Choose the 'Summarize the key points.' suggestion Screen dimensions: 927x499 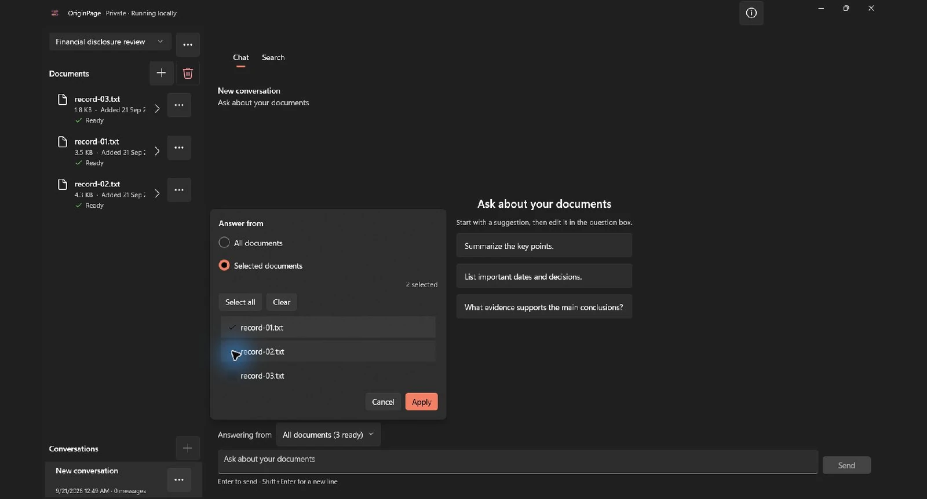click(544, 245)
